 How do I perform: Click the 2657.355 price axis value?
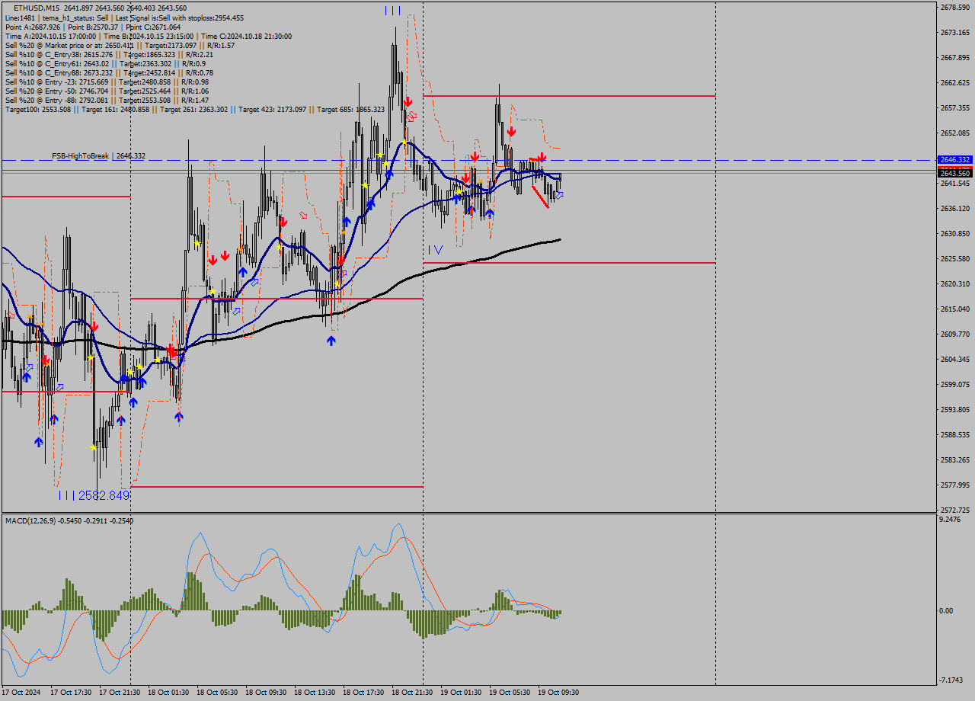[x=954, y=108]
